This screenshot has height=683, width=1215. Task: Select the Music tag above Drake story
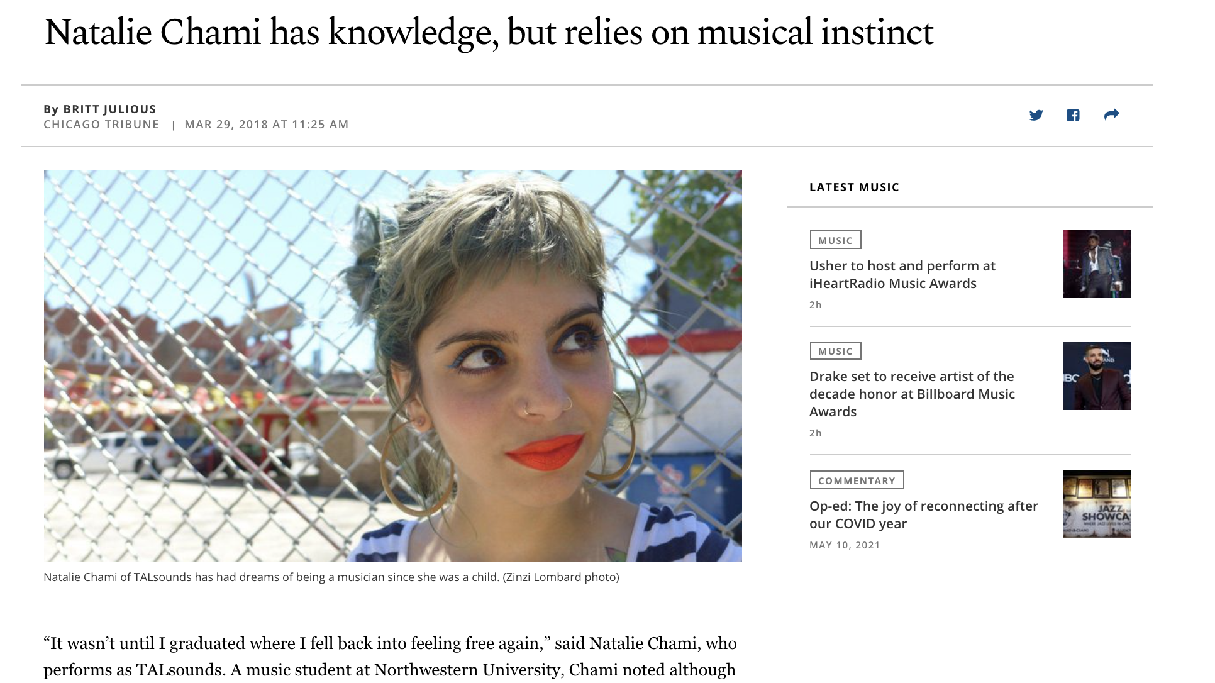[835, 351]
